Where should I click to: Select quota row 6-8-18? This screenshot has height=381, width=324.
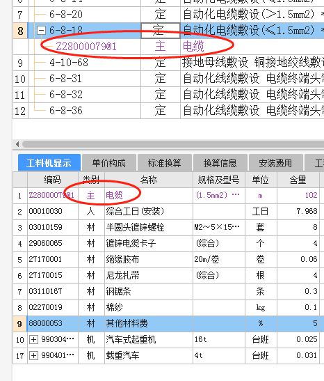168,31
